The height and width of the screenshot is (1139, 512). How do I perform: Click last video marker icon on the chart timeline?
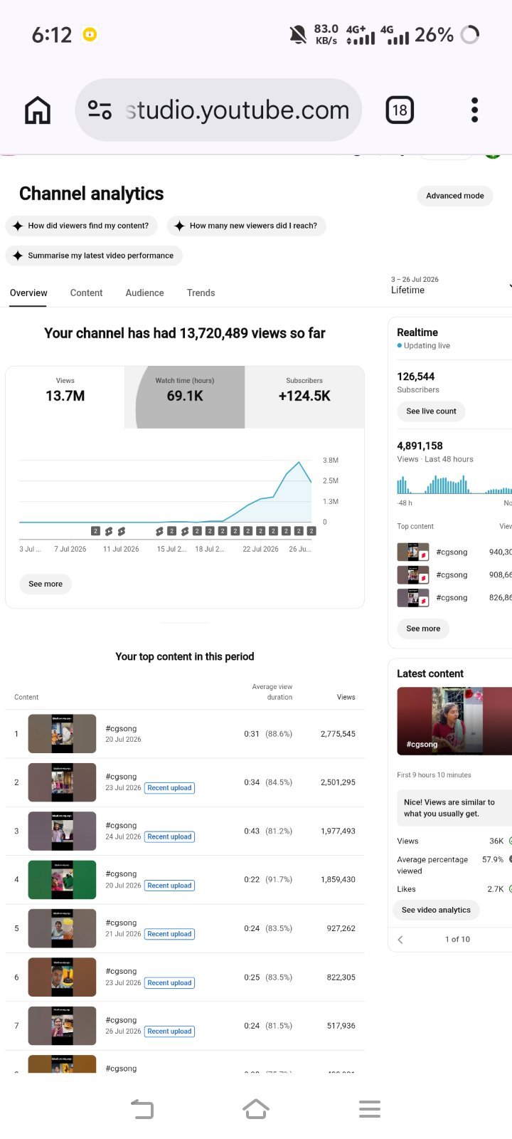311,531
